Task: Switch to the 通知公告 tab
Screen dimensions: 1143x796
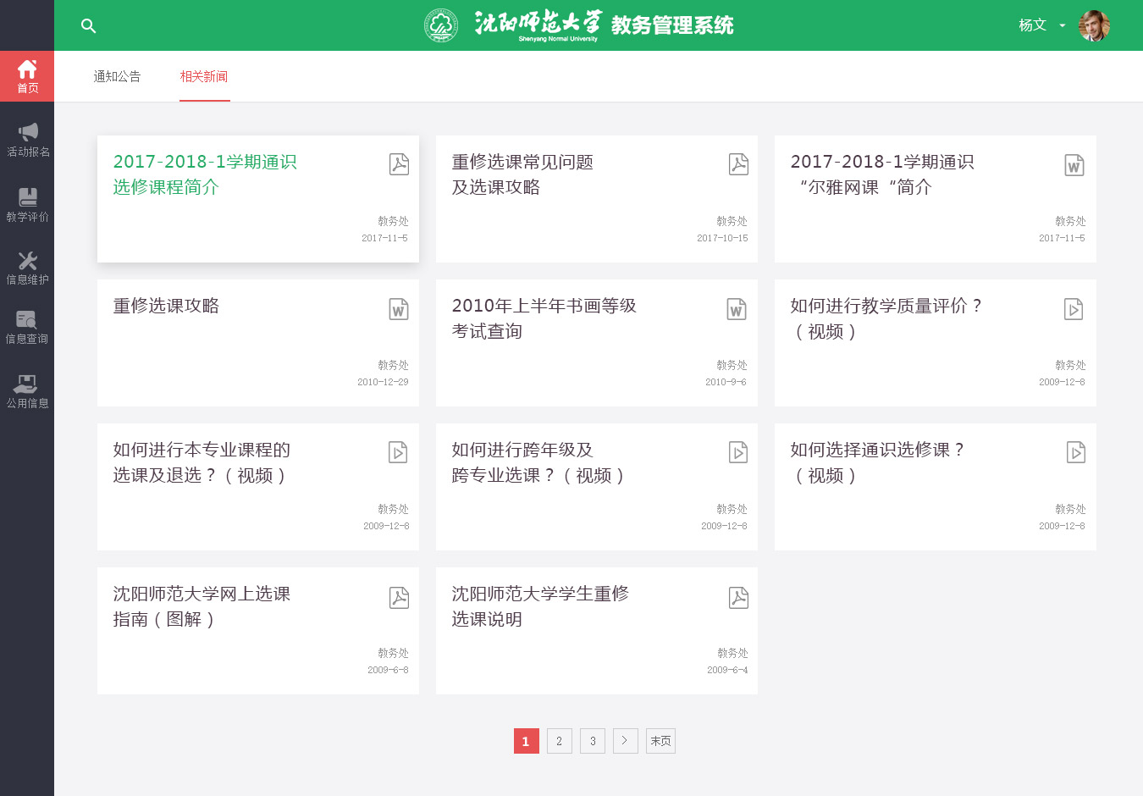Action: click(x=117, y=76)
